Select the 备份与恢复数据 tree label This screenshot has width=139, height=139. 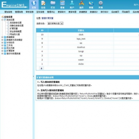(13, 54)
